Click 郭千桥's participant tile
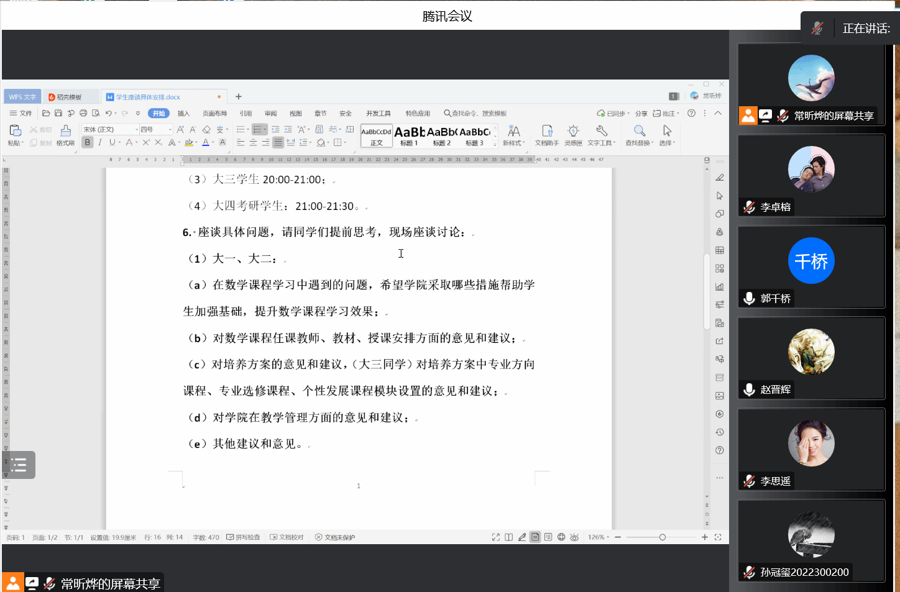The height and width of the screenshot is (592, 900). [x=811, y=266]
